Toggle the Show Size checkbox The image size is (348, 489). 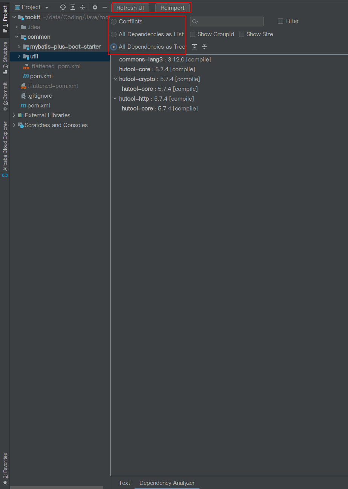click(242, 34)
